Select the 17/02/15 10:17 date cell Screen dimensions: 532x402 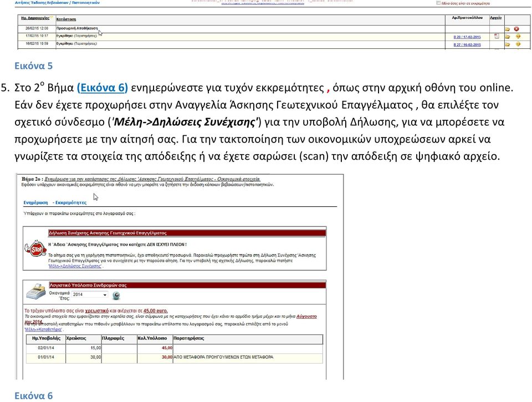click(37, 35)
